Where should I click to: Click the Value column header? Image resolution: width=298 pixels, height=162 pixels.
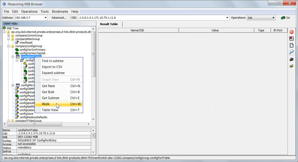coord(216,30)
